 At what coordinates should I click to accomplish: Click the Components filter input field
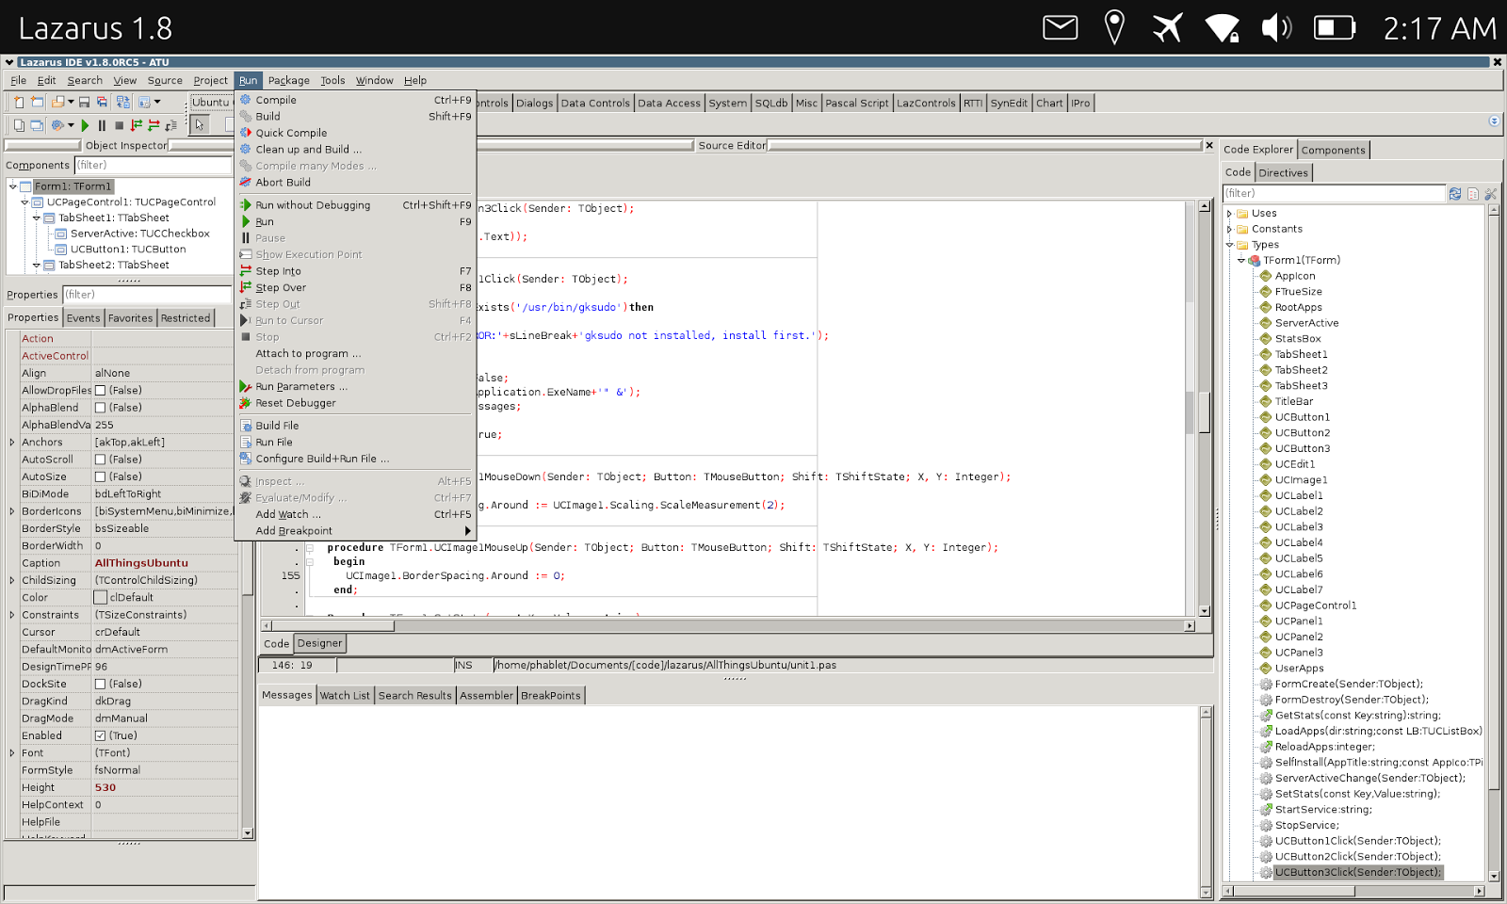pos(153,166)
